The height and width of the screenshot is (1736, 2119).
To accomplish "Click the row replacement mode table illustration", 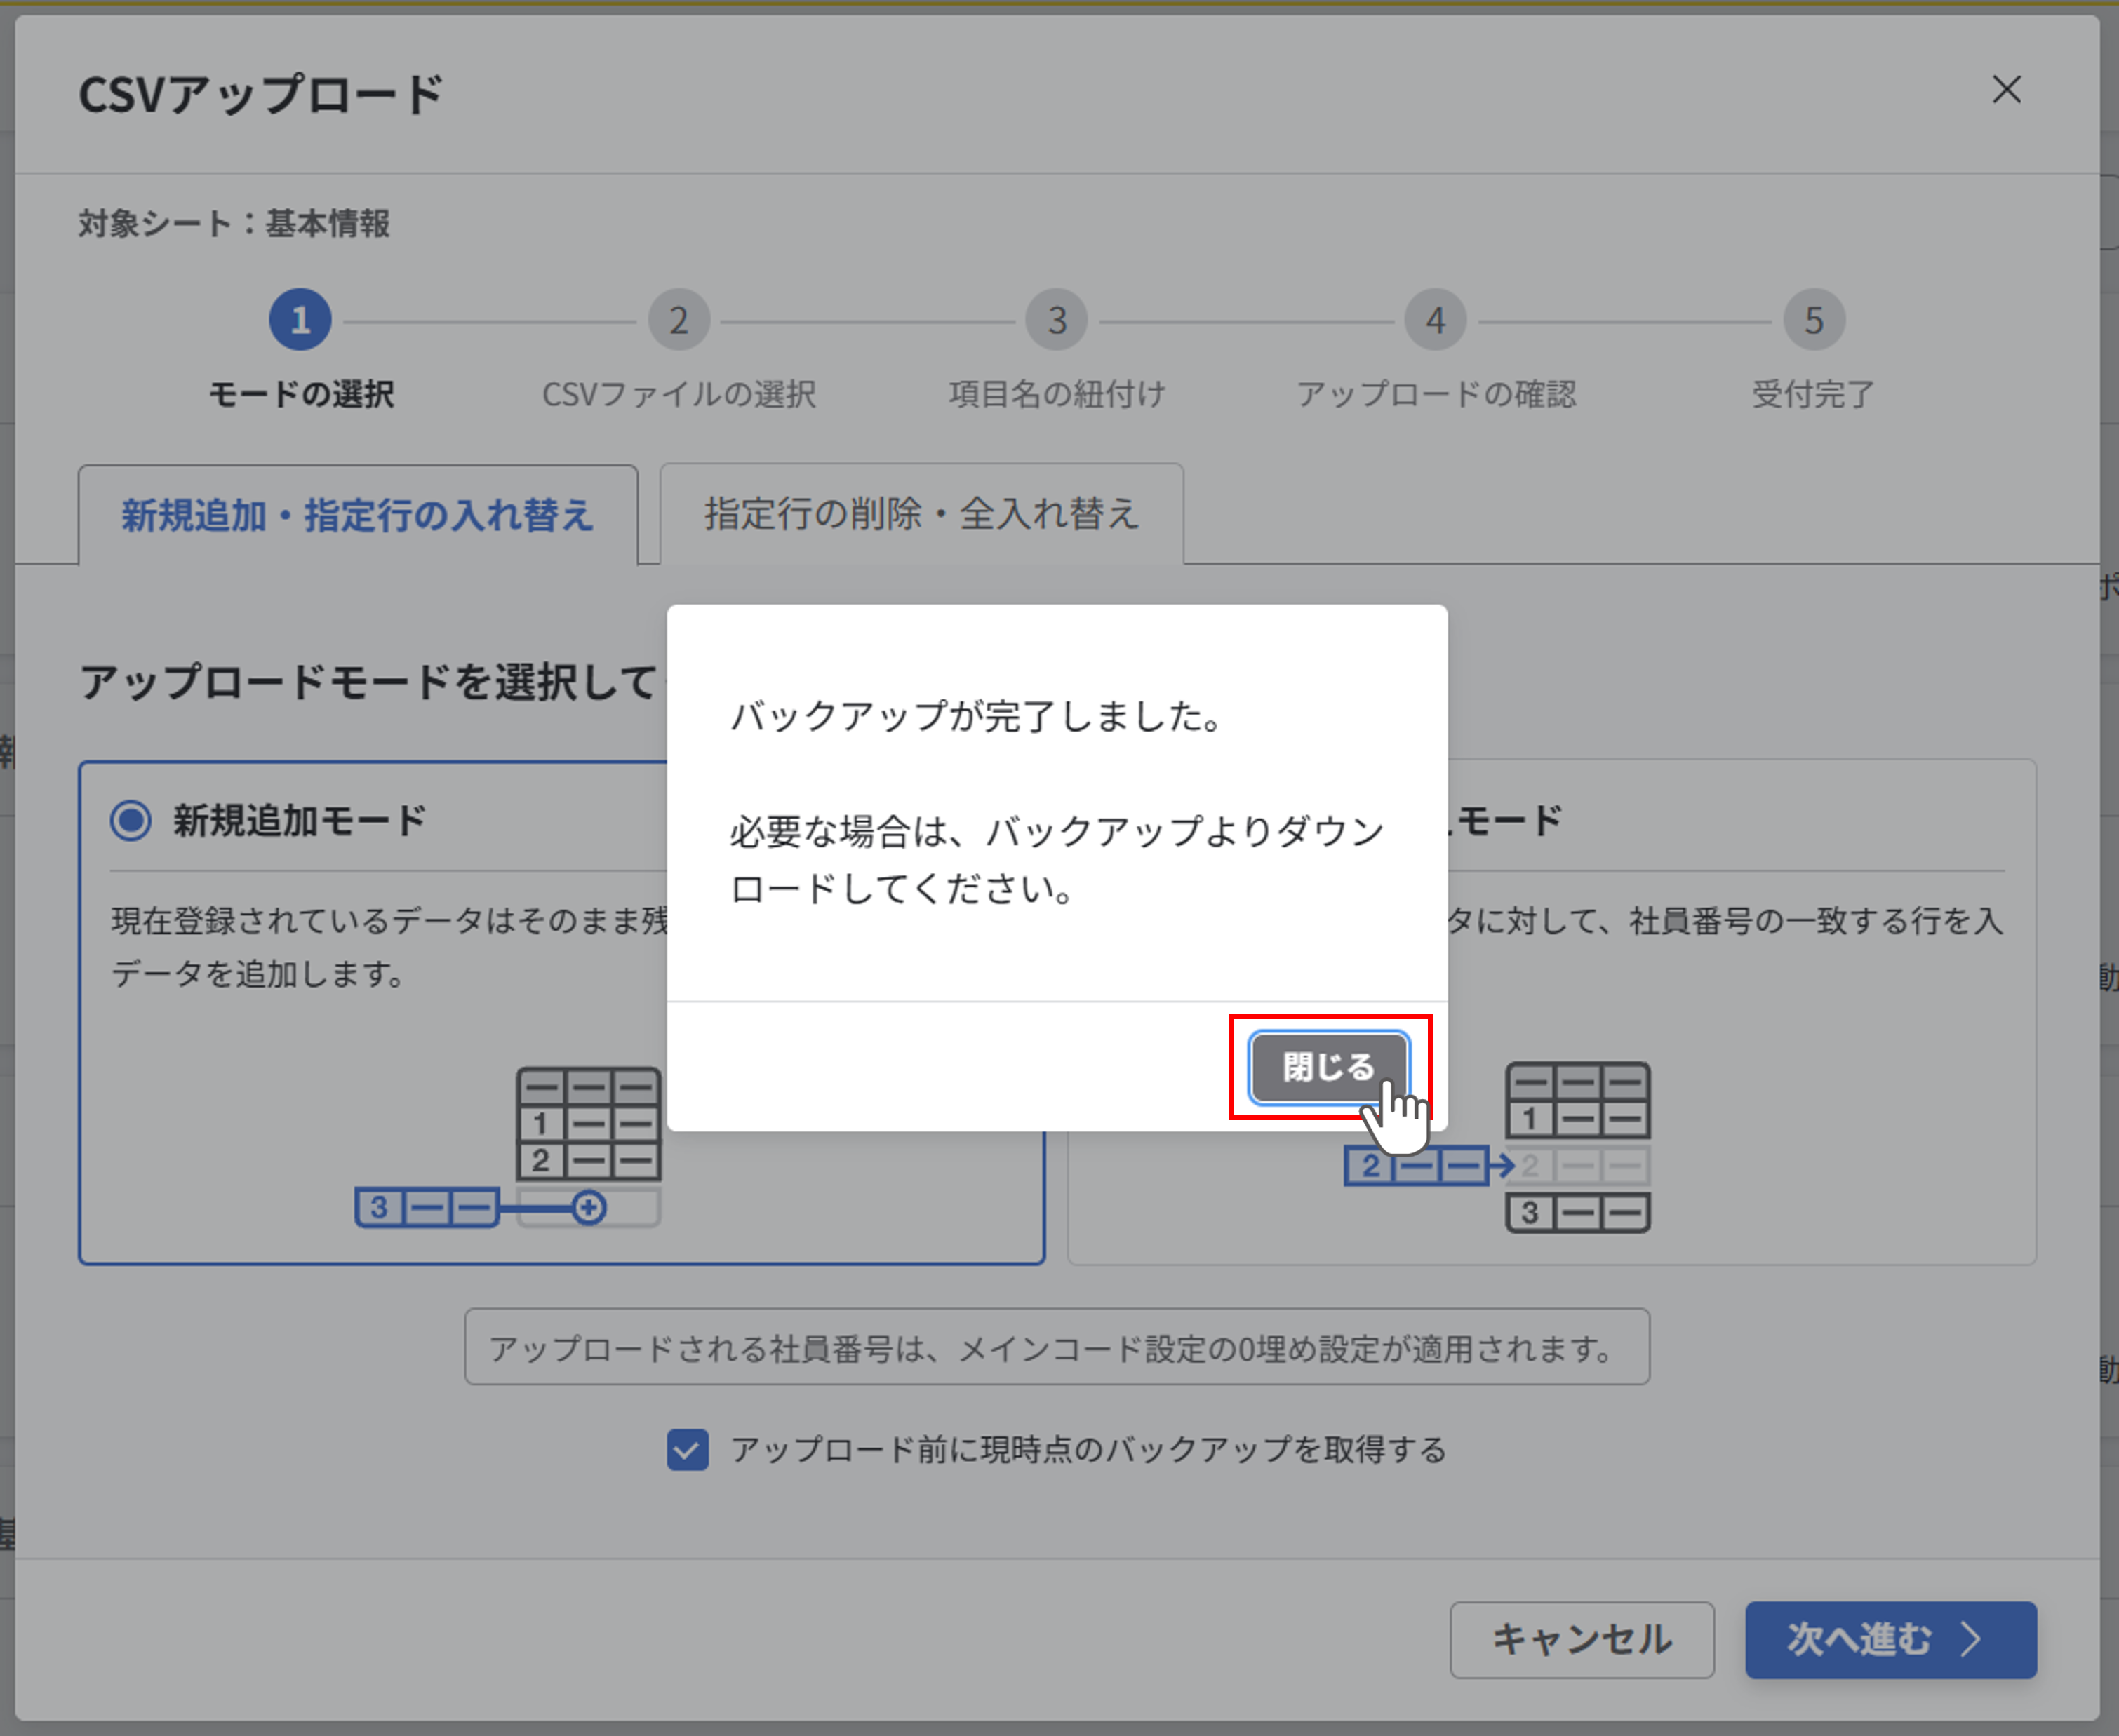I will pos(1498,1148).
